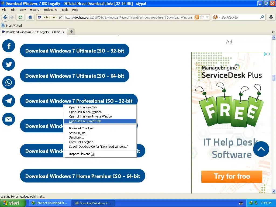The height and width of the screenshot is (207, 276).
Task: Open the DuckDuckGo search engine selector
Action: tap(216, 17)
